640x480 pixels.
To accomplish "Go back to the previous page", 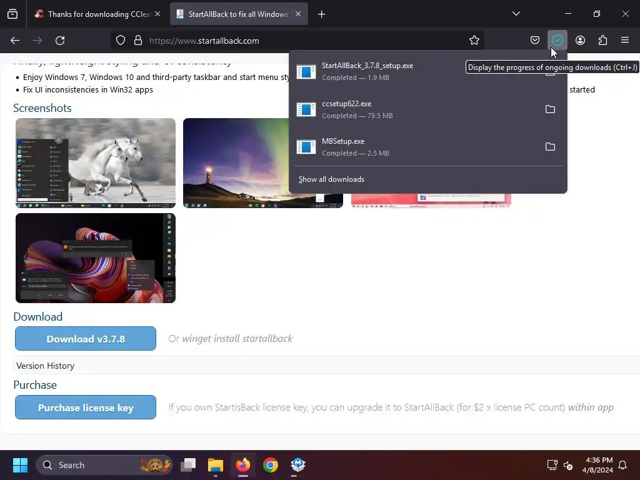I will (15, 41).
